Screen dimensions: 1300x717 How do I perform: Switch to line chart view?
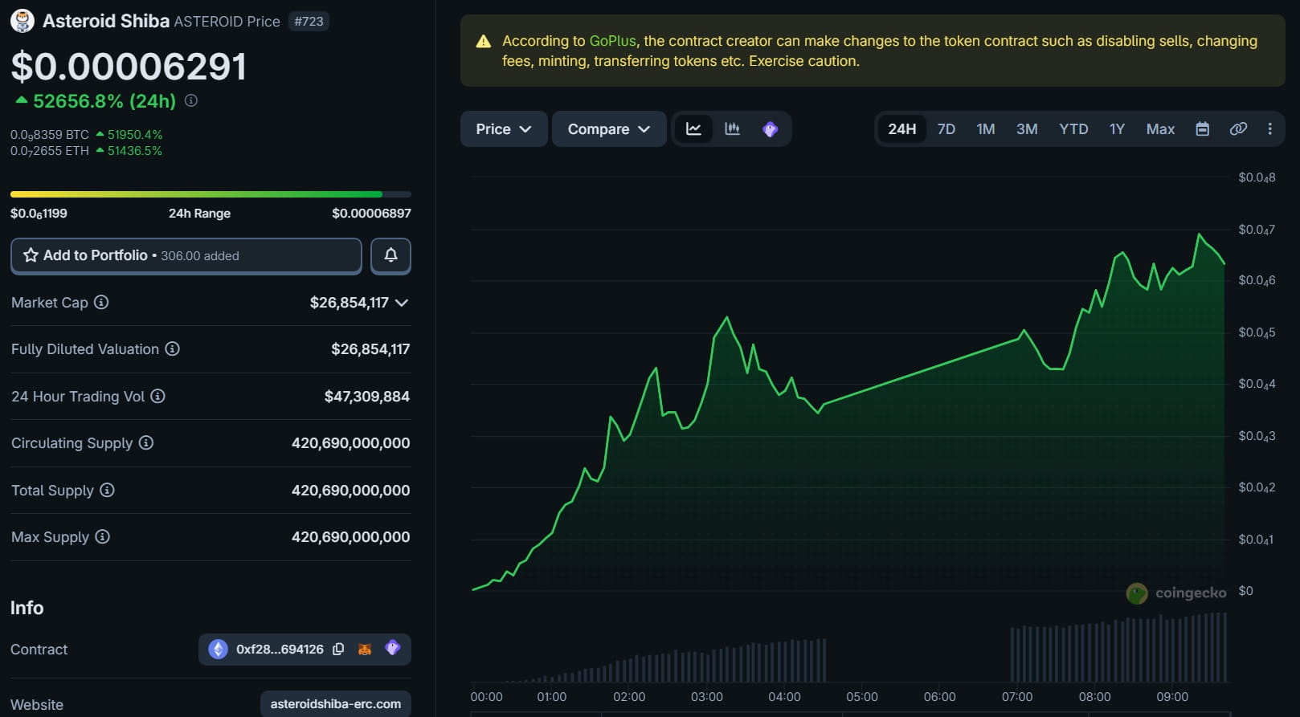tap(693, 129)
